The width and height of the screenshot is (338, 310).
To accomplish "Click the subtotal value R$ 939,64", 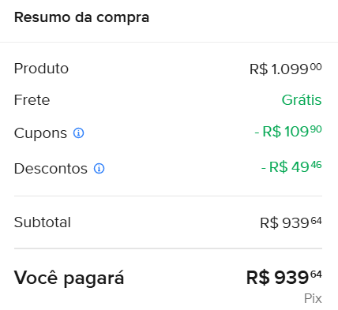I will pos(291,222).
